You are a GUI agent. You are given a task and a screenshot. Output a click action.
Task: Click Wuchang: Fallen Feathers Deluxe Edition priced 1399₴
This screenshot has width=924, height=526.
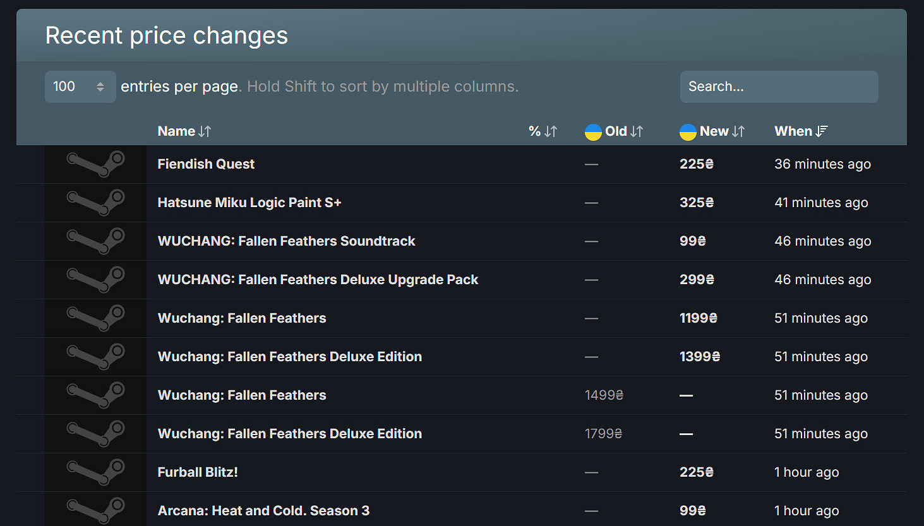(x=289, y=357)
